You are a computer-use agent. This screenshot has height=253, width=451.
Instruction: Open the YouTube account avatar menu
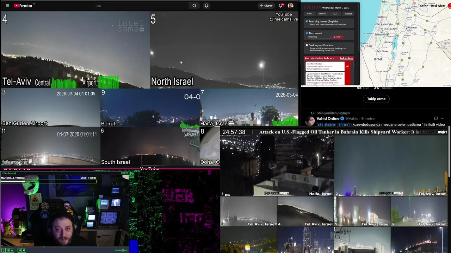click(x=290, y=6)
